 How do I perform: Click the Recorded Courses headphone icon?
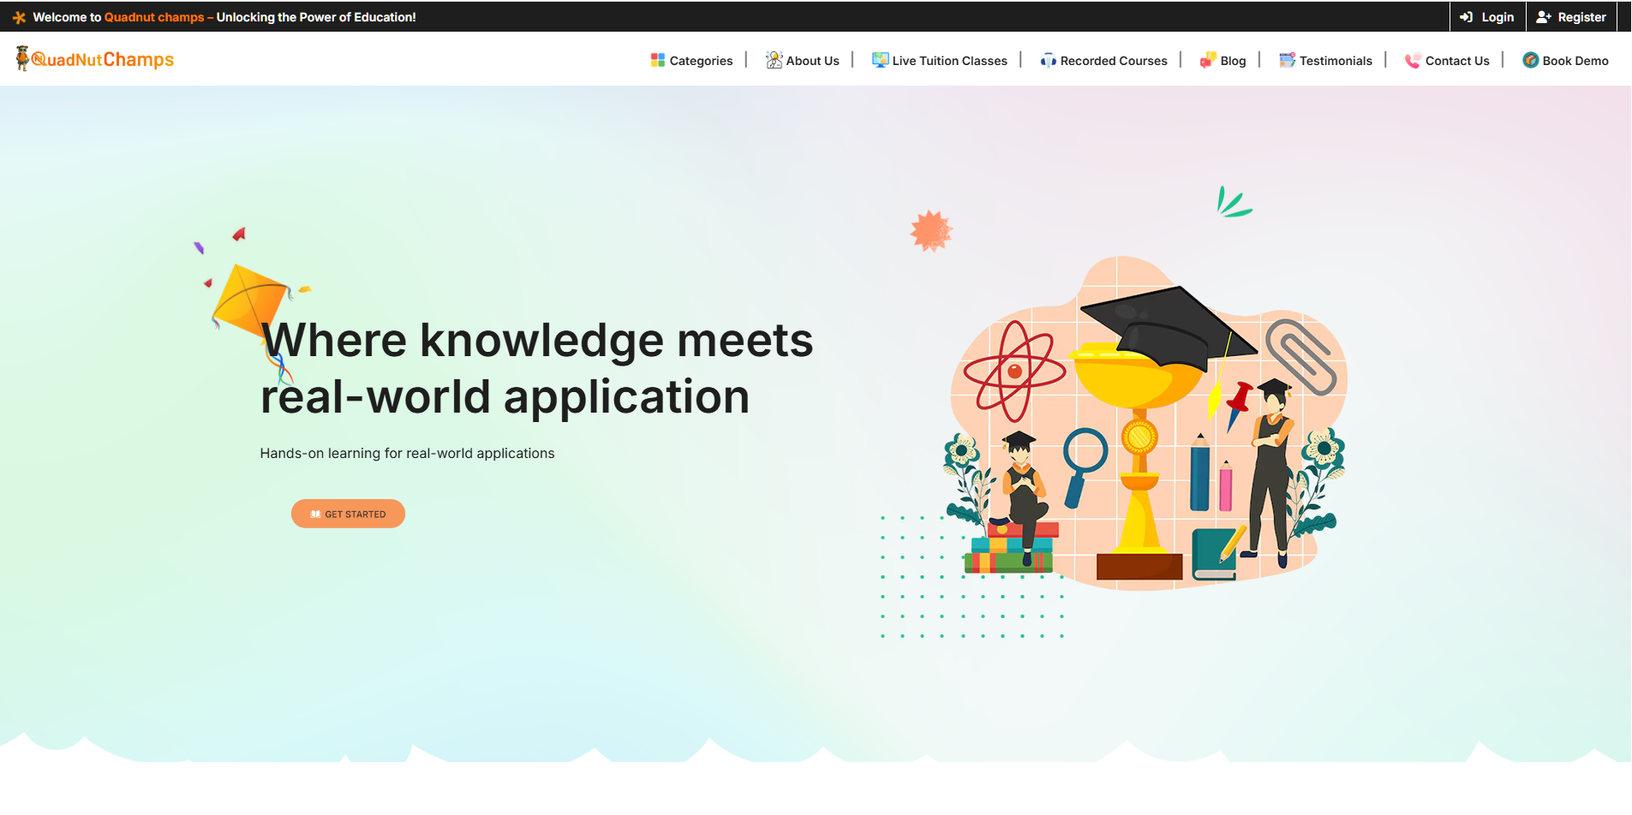[x=1048, y=60]
